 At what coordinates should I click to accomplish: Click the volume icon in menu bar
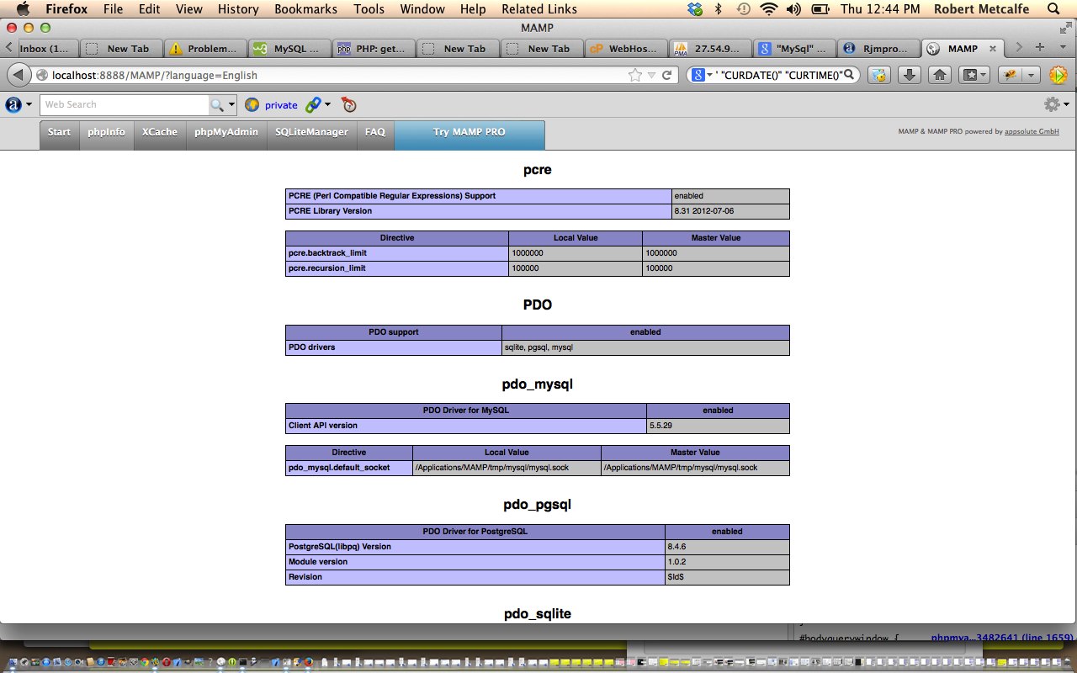coord(794,9)
